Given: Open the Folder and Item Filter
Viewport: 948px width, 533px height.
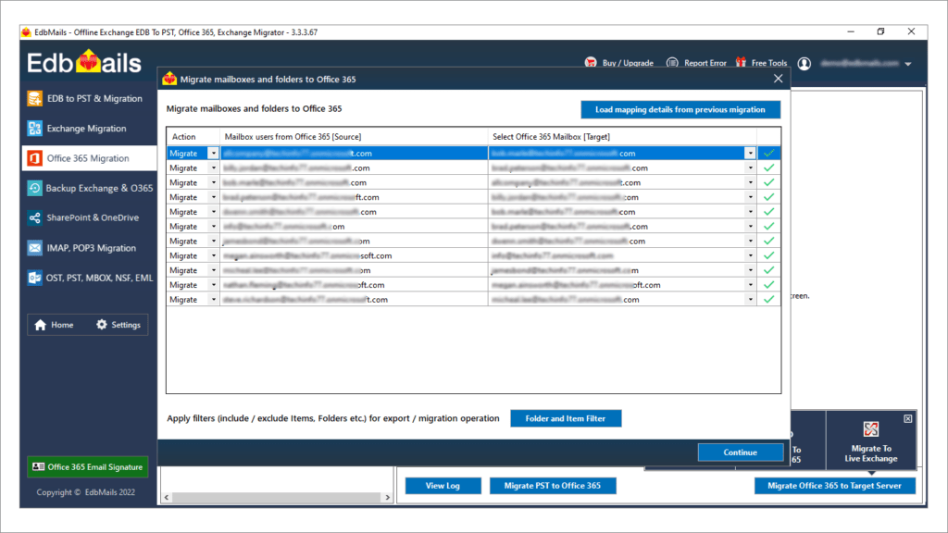Looking at the screenshot, I should (x=566, y=418).
